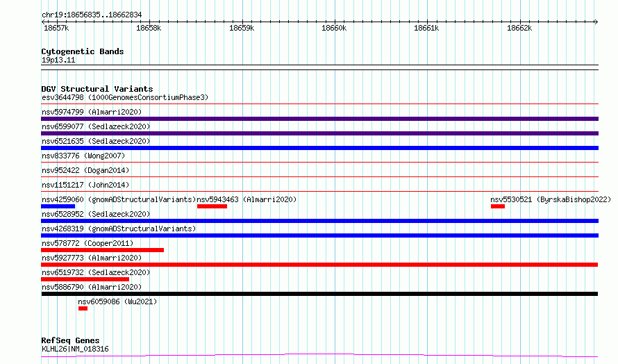
Task: Open nsv4268319 gnomAD variant label
Action: [119, 229]
